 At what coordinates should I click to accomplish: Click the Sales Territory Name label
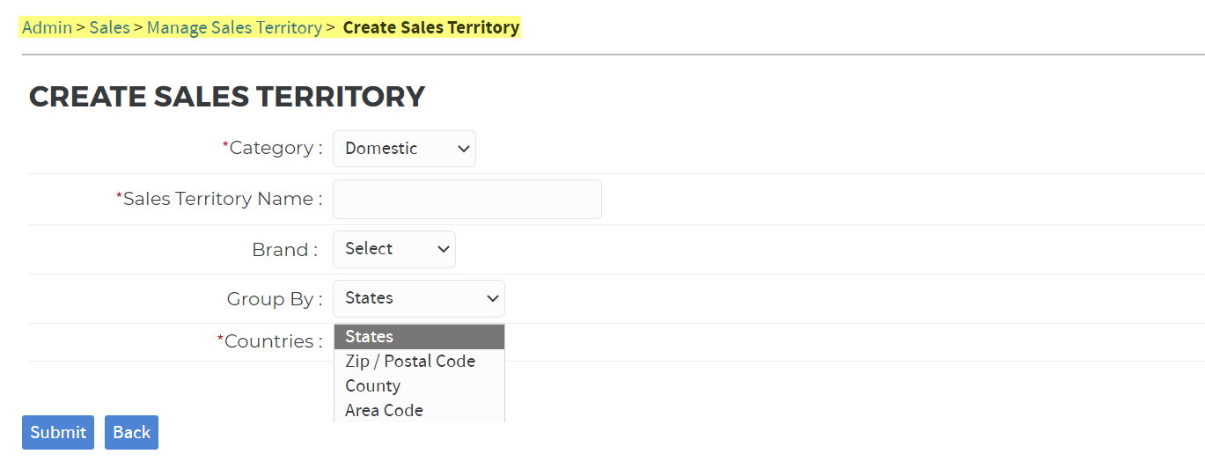point(222,200)
